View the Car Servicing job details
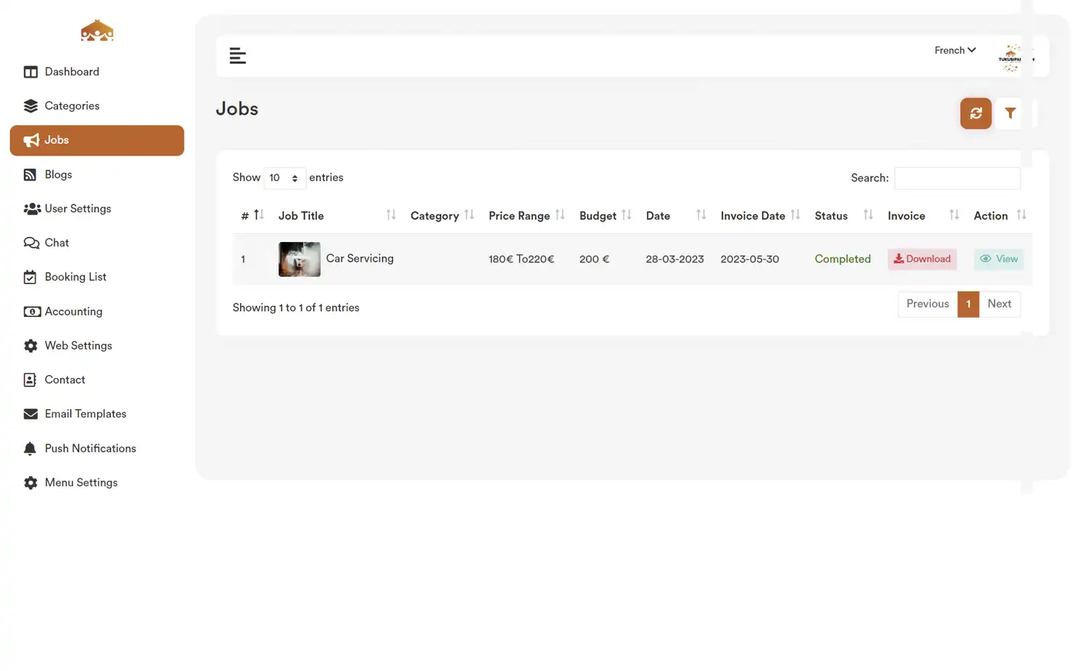 pos(998,259)
